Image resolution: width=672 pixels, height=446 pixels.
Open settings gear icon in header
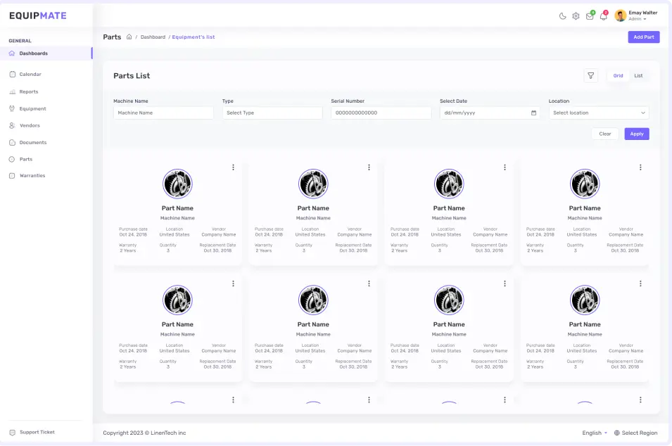(576, 16)
